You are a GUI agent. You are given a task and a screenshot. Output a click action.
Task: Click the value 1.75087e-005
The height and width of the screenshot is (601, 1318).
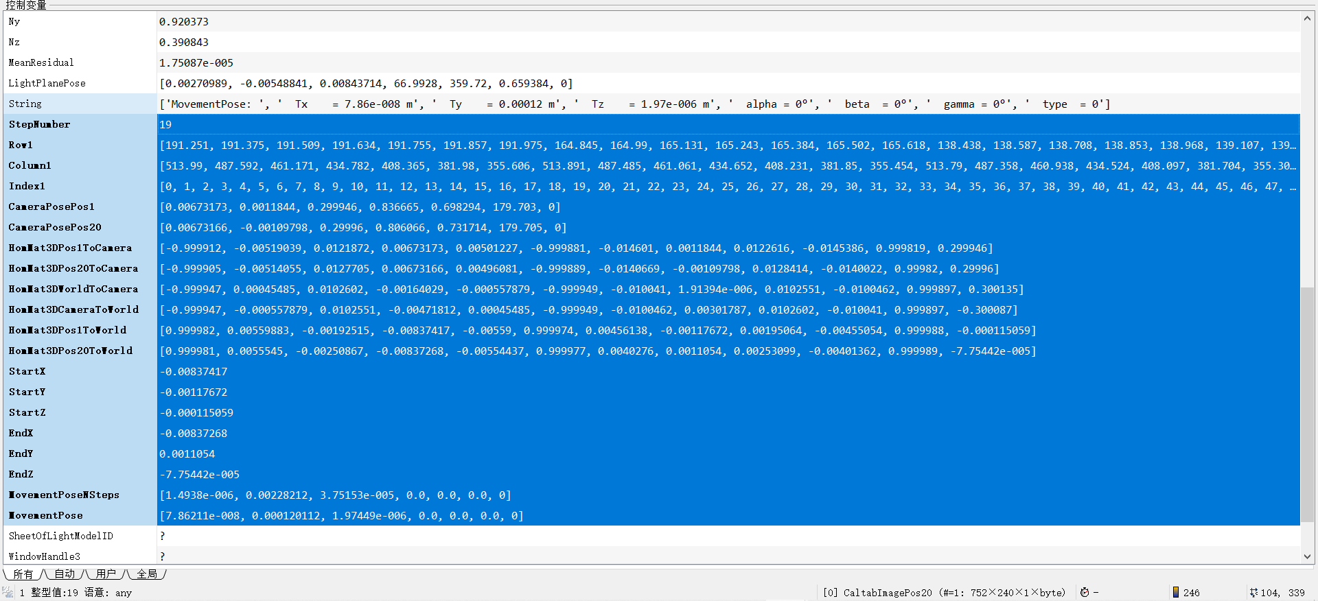196,63
